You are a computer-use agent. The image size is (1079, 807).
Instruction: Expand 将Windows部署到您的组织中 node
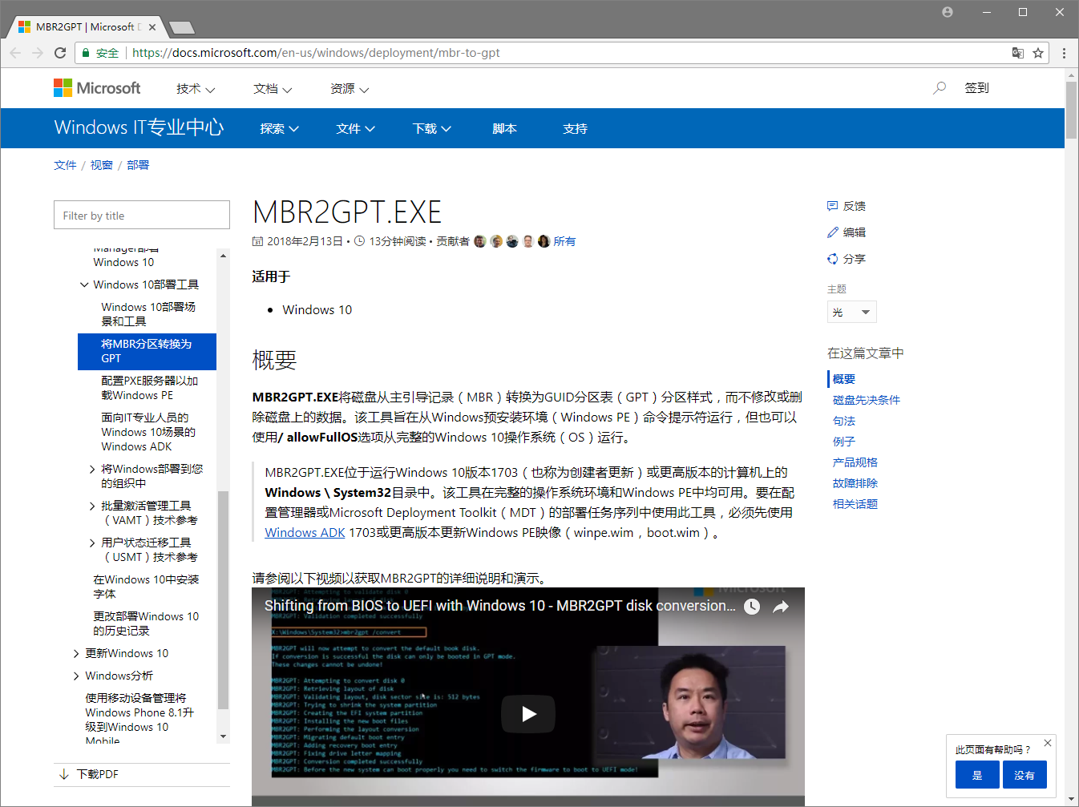pyautogui.click(x=92, y=470)
